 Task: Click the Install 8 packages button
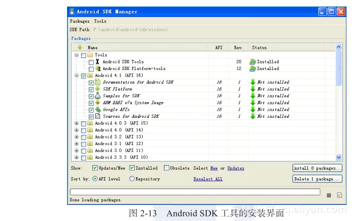click(x=317, y=168)
